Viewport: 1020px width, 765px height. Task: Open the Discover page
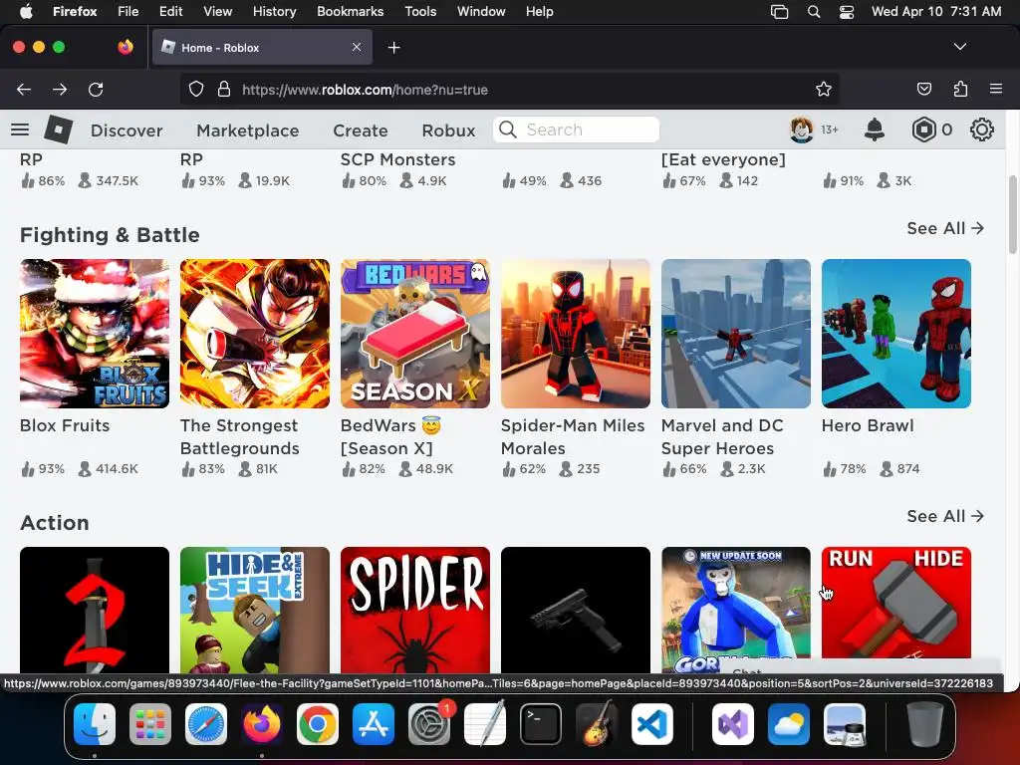[x=127, y=130]
